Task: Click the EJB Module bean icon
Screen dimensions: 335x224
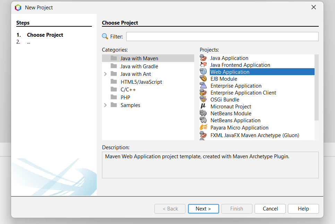Action: tap(203, 79)
